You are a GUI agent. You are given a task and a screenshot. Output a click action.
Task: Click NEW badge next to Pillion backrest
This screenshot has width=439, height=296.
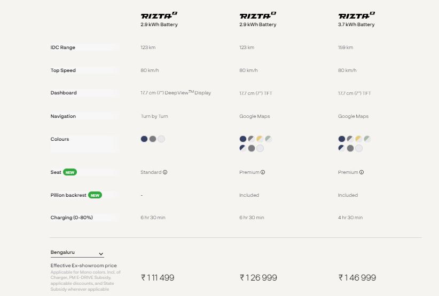(x=95, y=195)
